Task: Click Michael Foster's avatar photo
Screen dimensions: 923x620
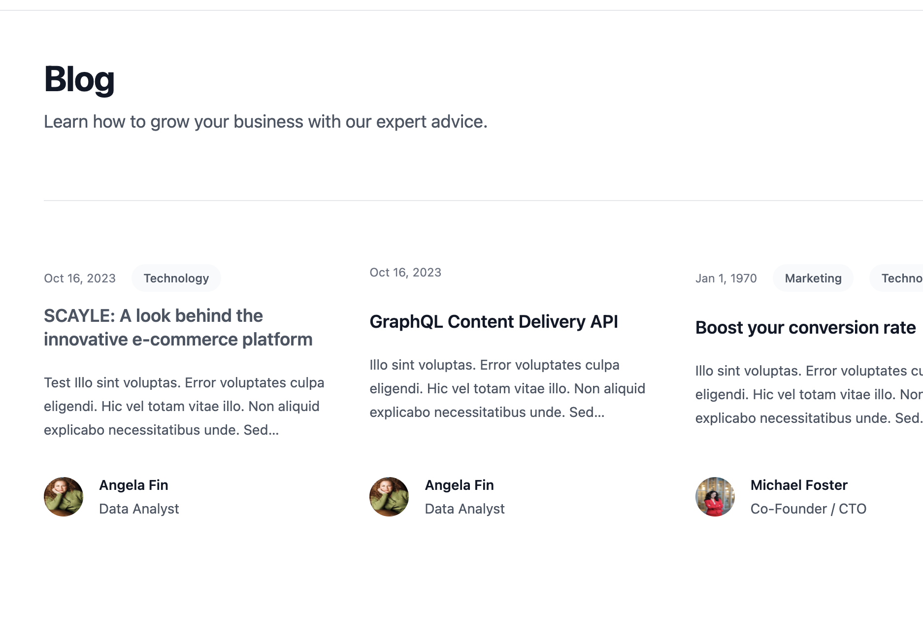Action: (x=715, y=497)
